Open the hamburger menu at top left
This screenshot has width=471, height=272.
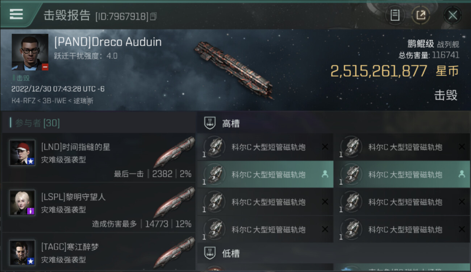pyautogui.click(x=16, y=14)
